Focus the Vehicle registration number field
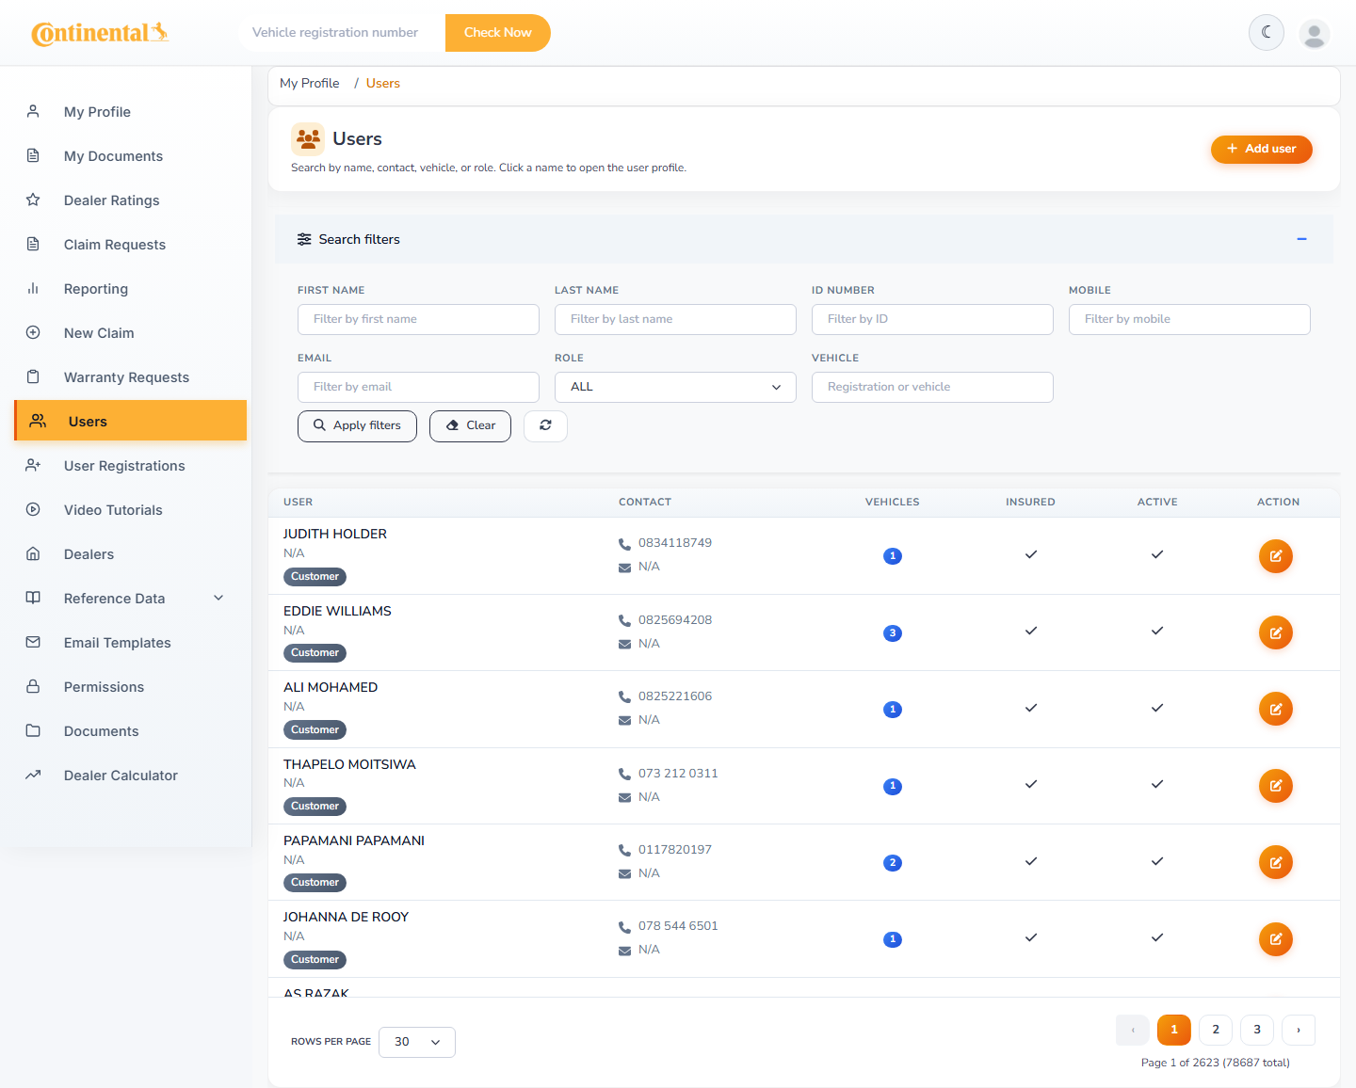 click(x=341, y=33)
